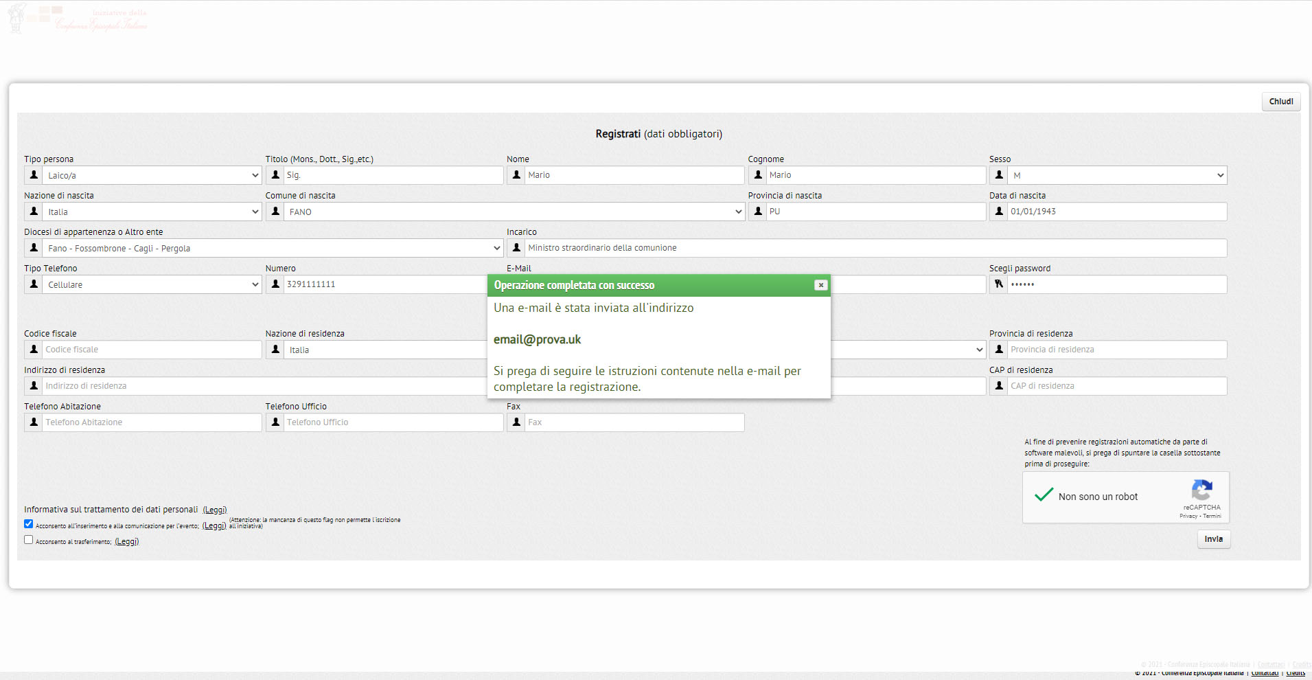
Task: Click the Chiudi button
Action: 1280,102
